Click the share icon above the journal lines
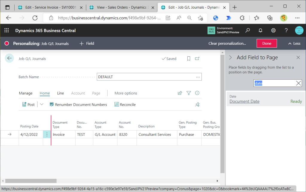The width and height of the screenshot is (306, 192). [x=180, y=93]
